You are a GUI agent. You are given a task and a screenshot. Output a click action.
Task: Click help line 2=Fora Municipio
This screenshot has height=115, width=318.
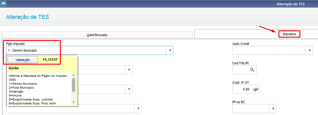(x=21, y=88)
